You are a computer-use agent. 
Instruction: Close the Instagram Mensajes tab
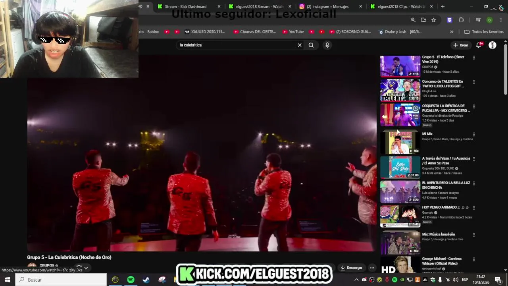click(x=360, y=6)
